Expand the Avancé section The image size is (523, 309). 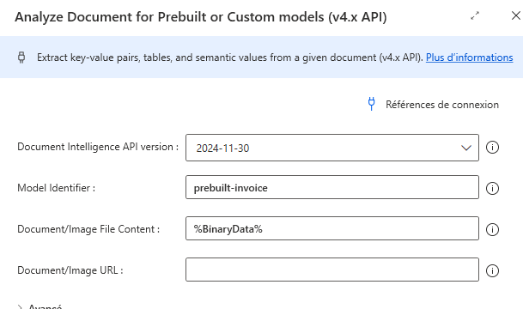(x=40, y=306)
